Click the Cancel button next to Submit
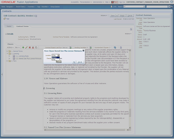The image size is (174, 139). pos(130,16)
